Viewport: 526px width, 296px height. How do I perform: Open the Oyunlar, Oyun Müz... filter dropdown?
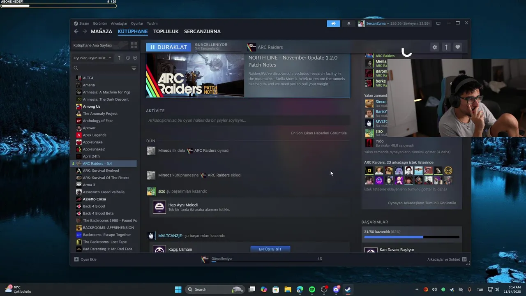click(92, 58)
